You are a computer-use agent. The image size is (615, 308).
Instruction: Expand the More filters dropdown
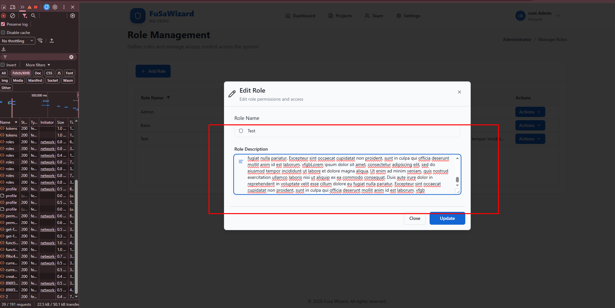(38, 65)
